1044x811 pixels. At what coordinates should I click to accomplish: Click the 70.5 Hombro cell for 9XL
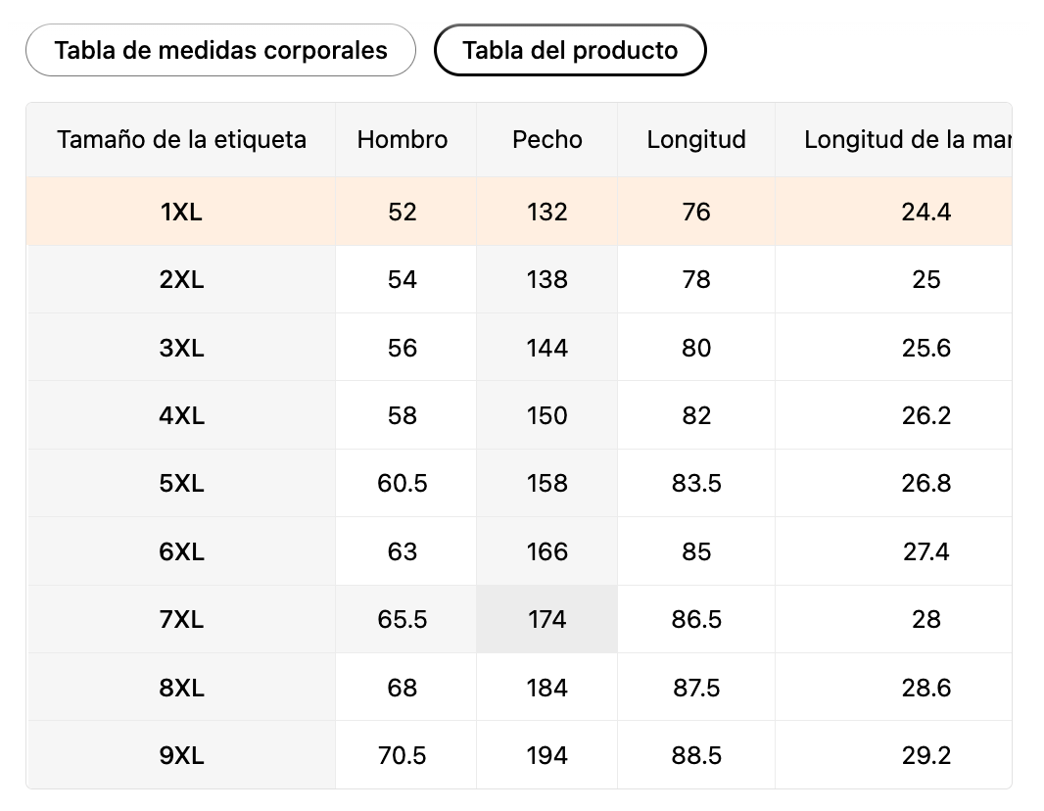point(403,755)
